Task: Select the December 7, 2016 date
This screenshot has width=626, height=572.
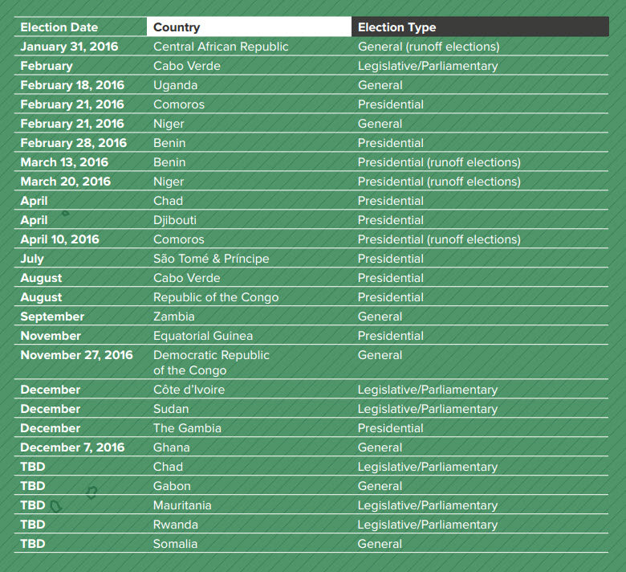Action: (x=72, y=447)
